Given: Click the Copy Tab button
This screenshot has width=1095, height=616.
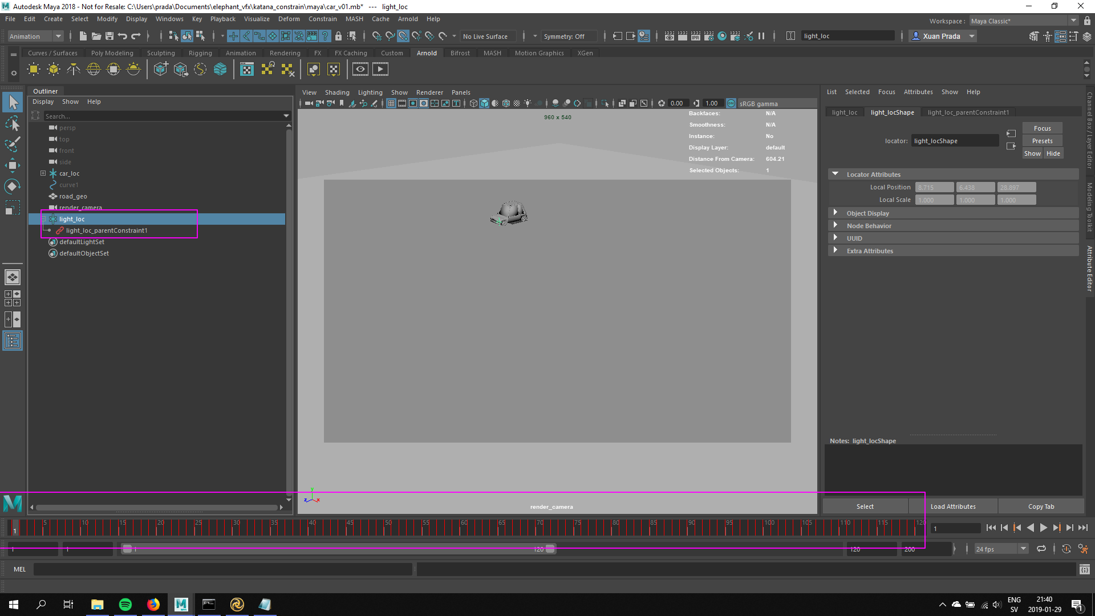Looking at the screenshot, I should 1041,506.
